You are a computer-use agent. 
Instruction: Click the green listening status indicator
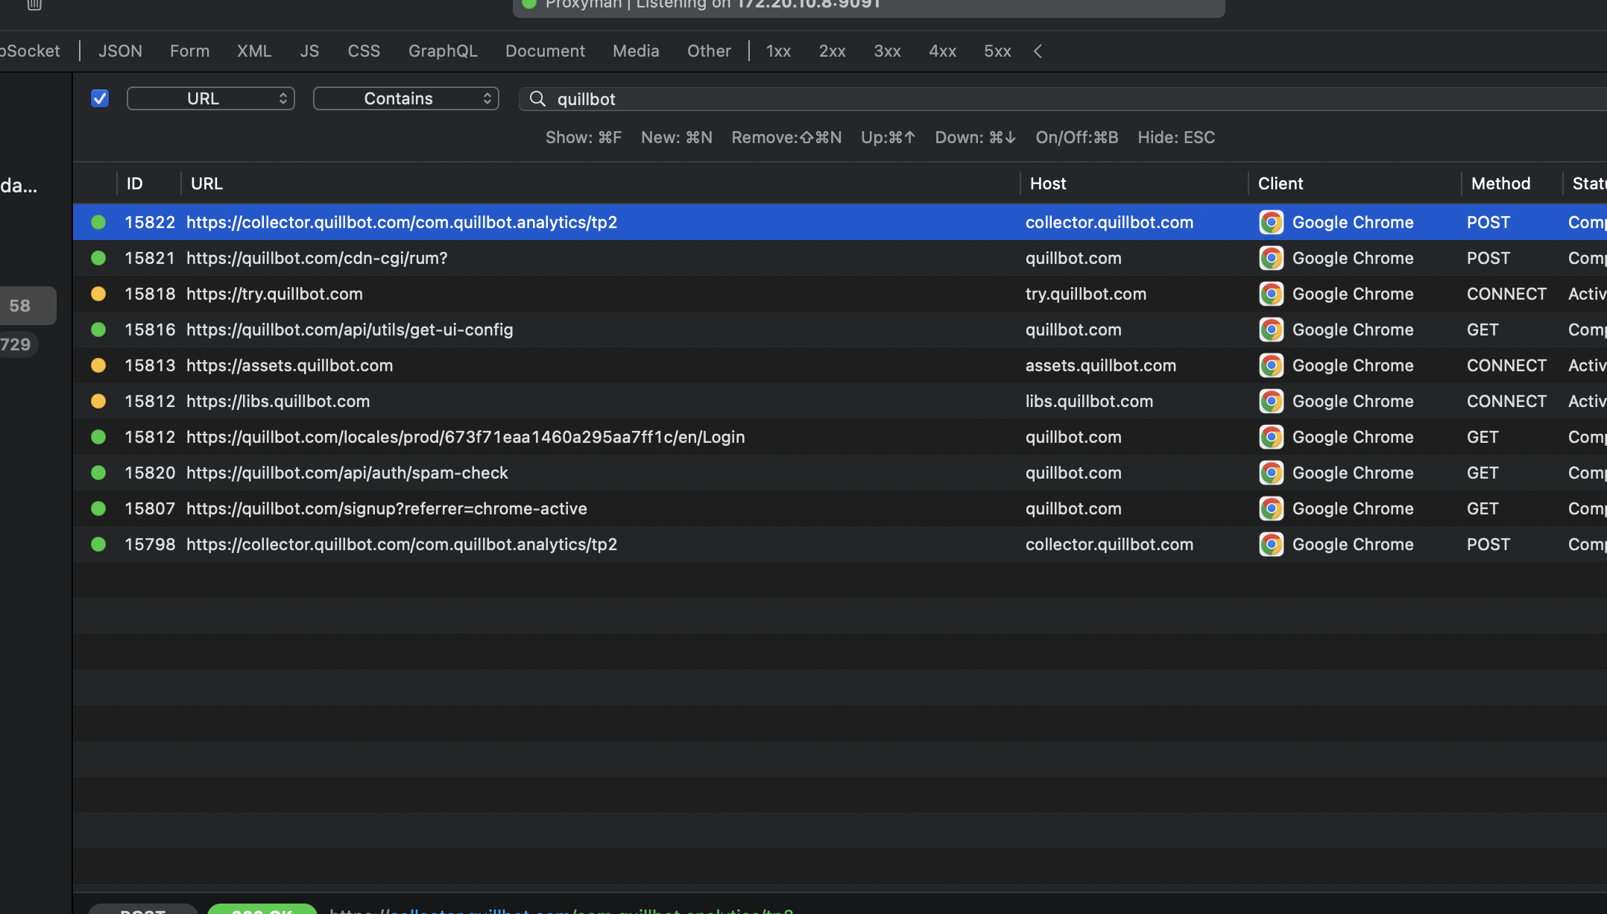pos(529,4)
